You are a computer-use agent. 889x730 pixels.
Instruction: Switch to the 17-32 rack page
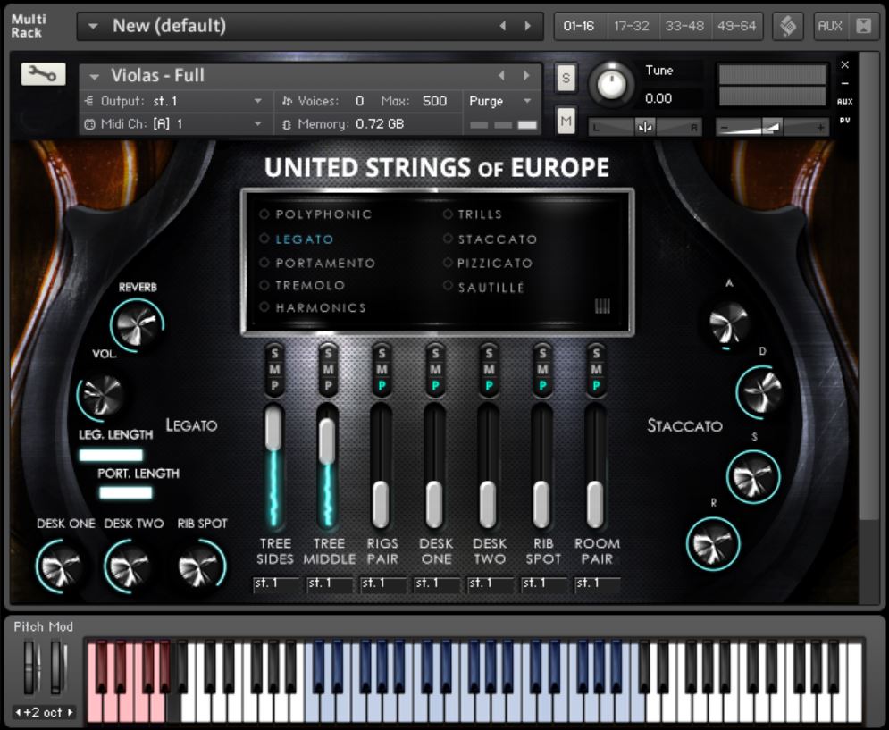click(633, 26)
